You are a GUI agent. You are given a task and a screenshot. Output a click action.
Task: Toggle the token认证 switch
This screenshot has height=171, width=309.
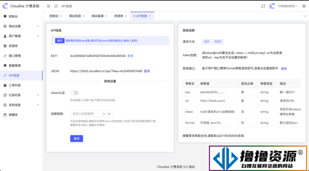click(x=74, y=92)
